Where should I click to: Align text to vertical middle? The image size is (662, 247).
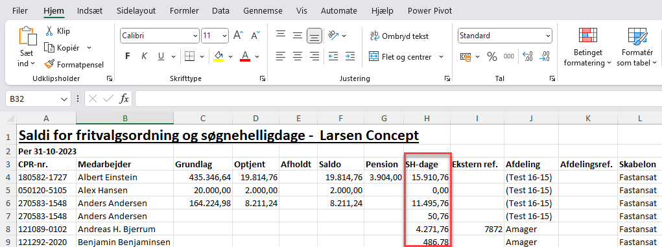[x=298, y=36]
